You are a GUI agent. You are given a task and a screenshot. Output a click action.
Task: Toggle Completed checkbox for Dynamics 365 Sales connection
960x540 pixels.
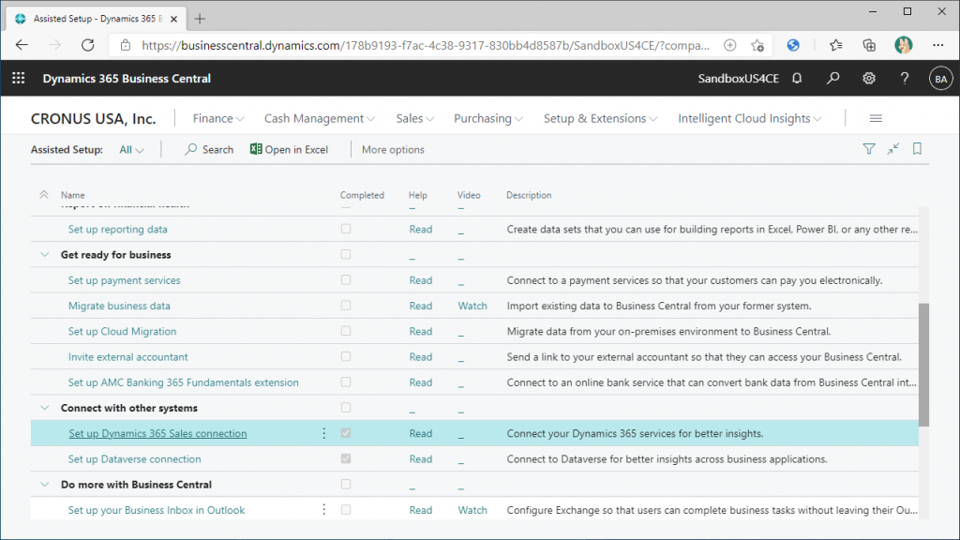[x=346, y=433]
